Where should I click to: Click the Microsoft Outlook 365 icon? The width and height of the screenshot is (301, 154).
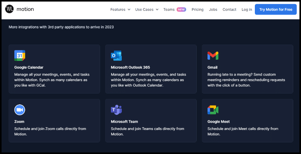[x=116, y=55]
